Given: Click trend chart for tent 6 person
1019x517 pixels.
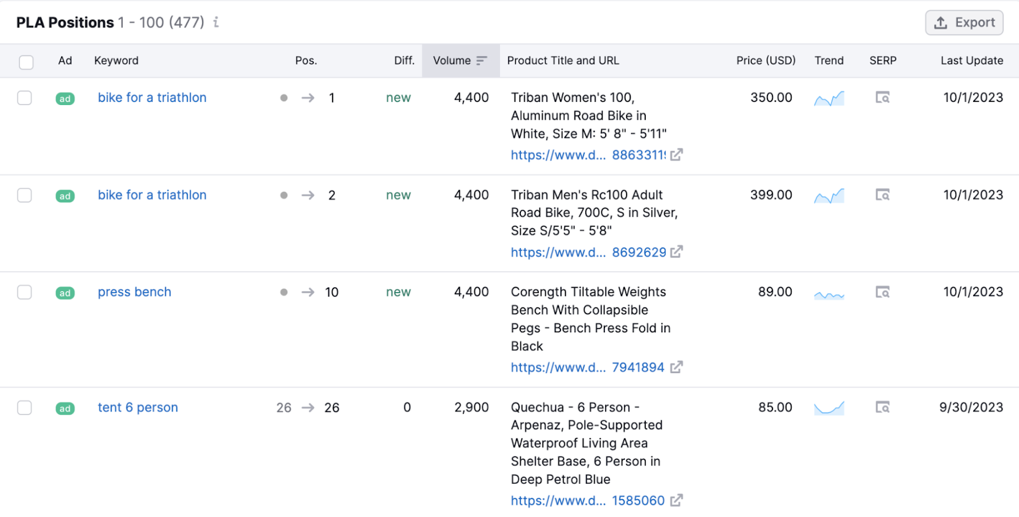Looking at the screenshot, I should pyautogui.click(x=829, y=407).
